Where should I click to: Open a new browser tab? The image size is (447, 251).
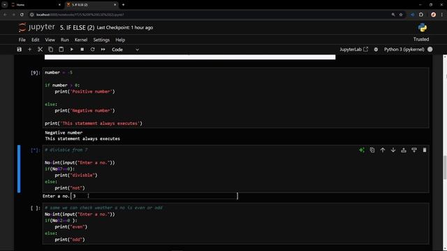coord(123,5)
